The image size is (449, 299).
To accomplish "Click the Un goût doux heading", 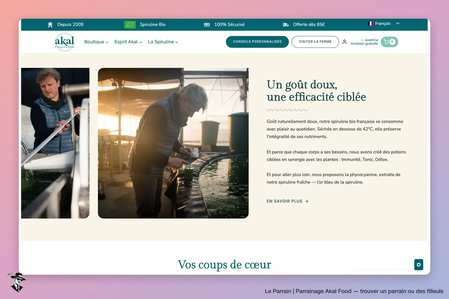I will [x=316, y=91].
